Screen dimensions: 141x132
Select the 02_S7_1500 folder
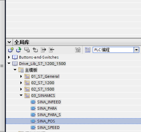pyautogui.click(x=42, y=89)
